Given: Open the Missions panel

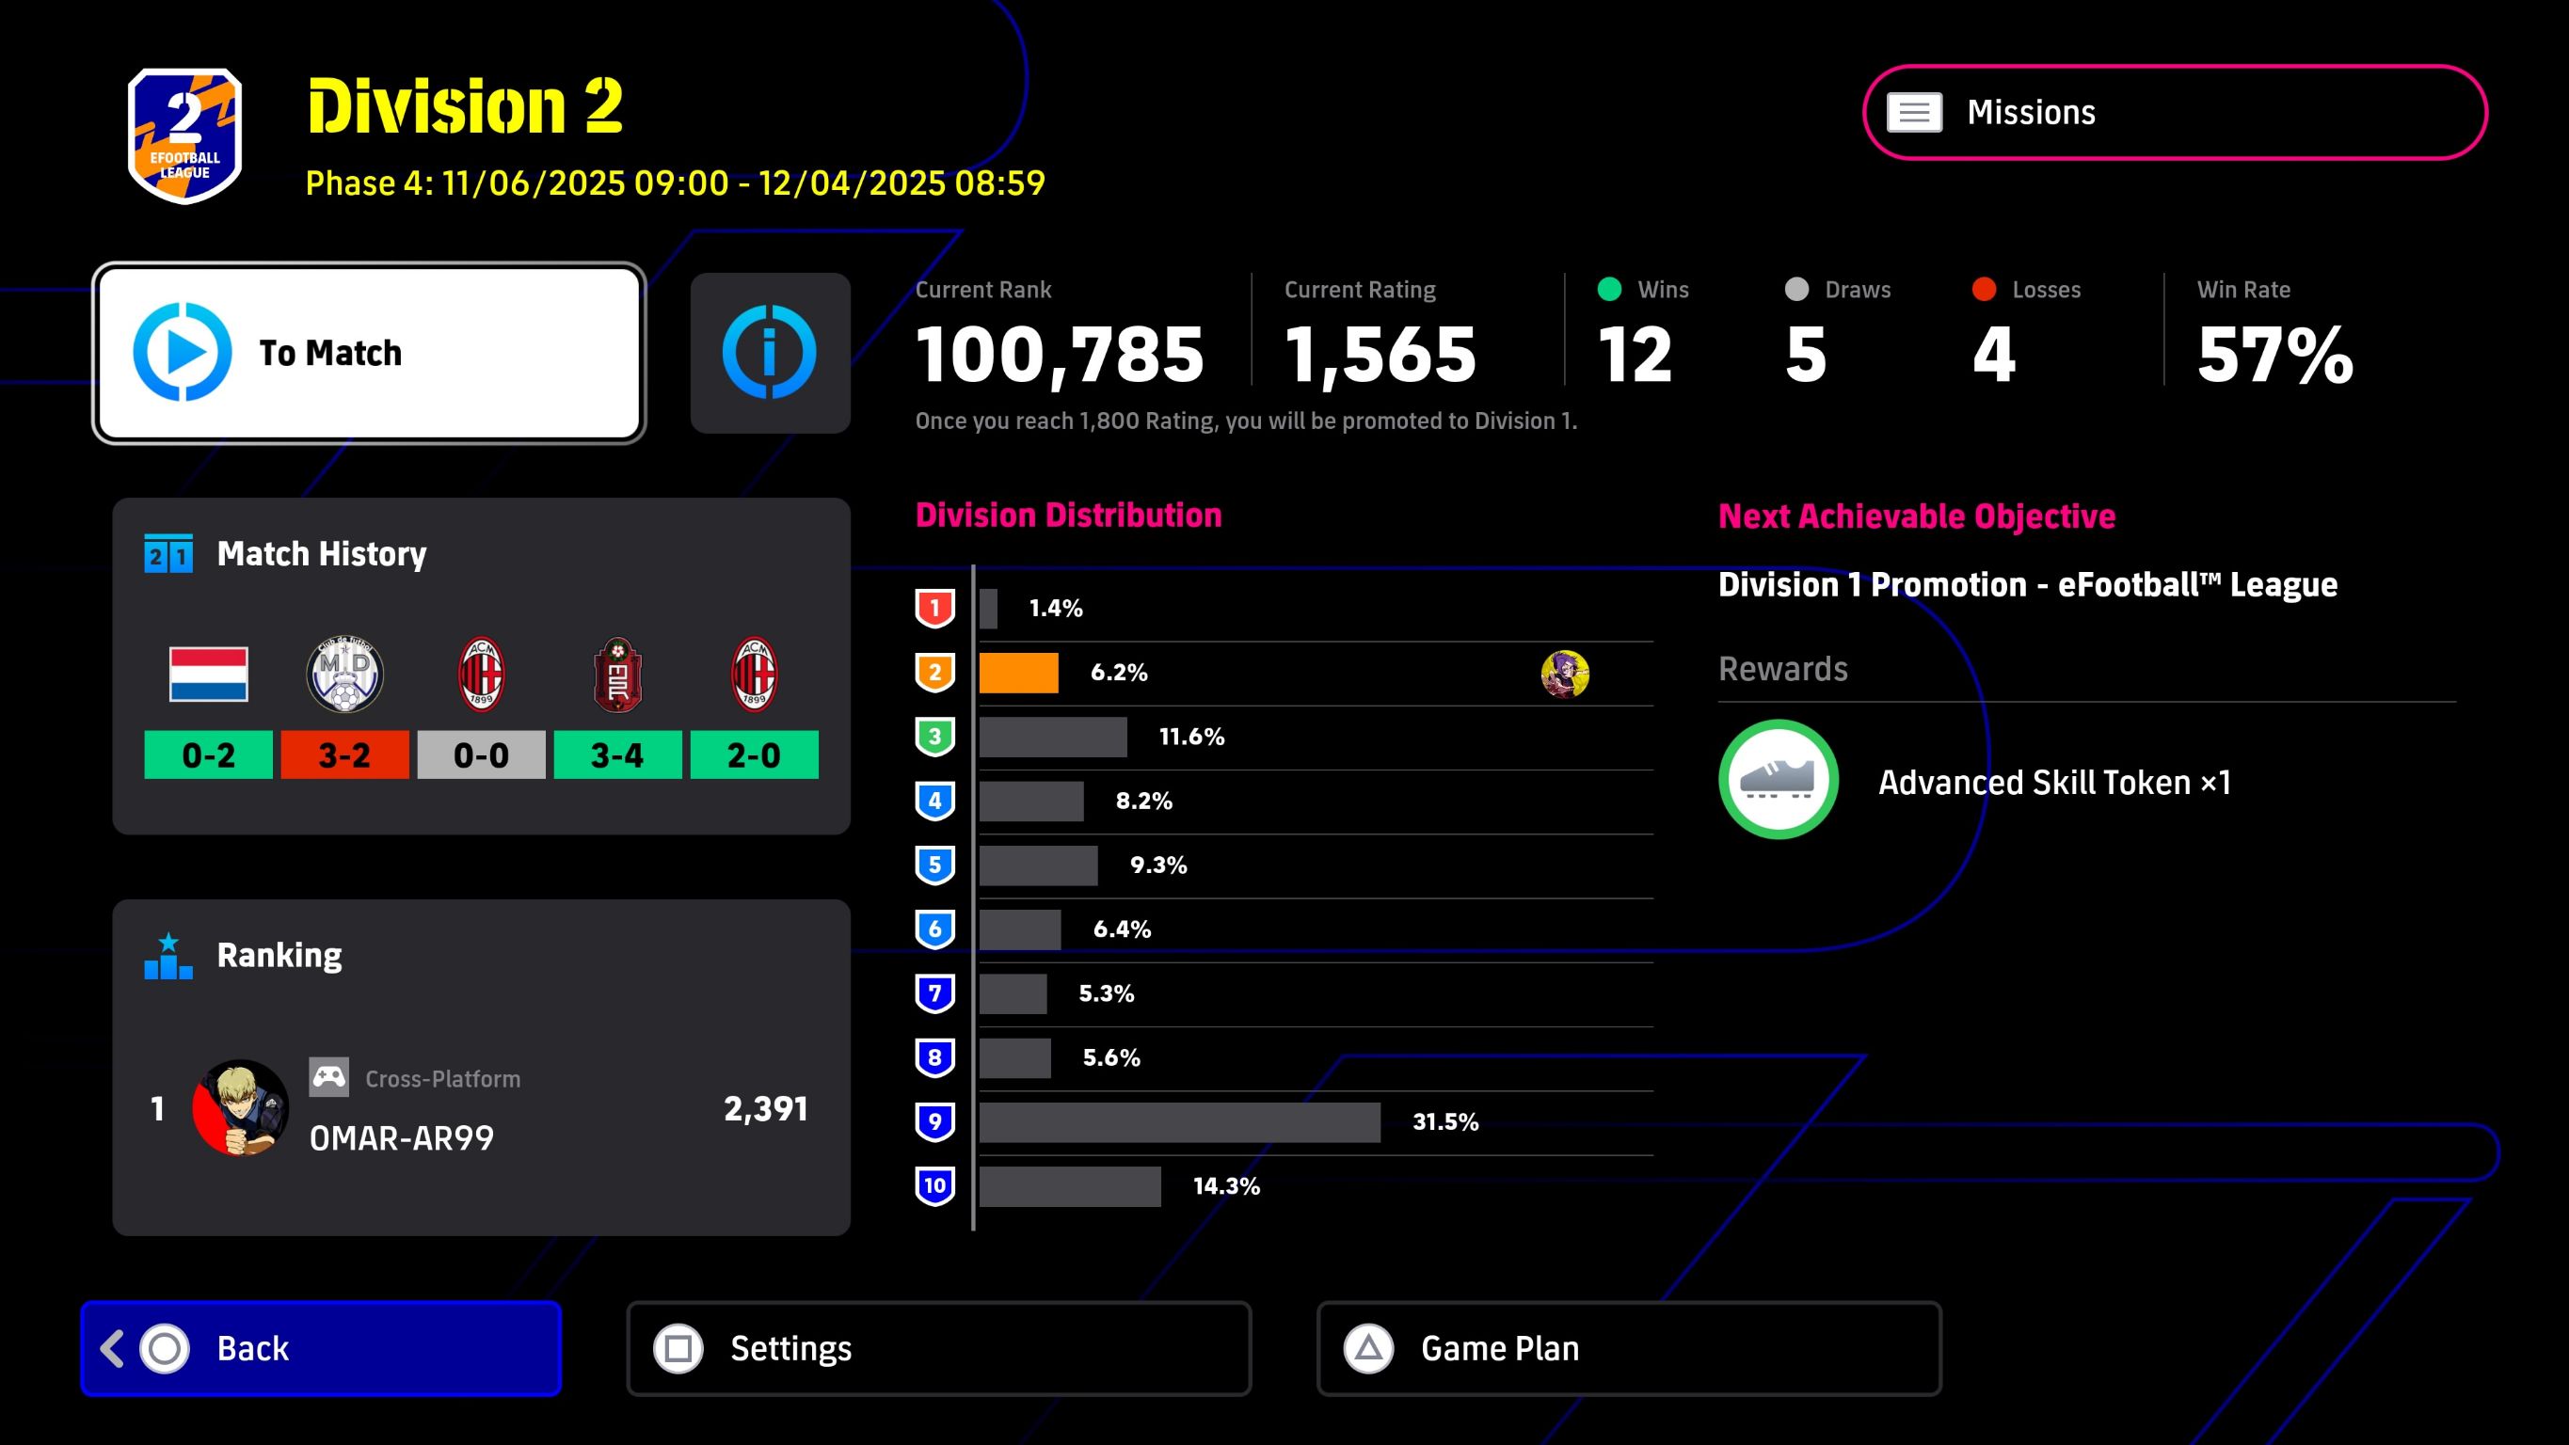Looking at the screenshot, I should coord(2174,113).
